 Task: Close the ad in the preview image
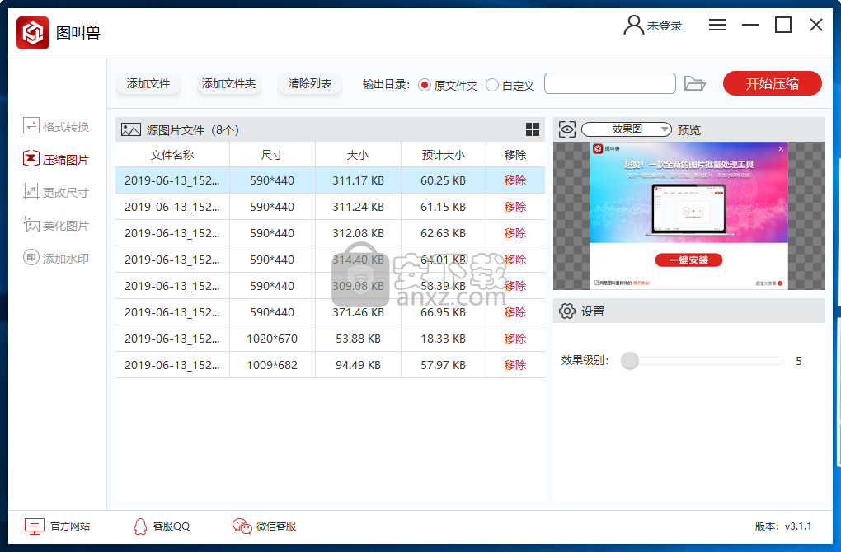(781, 148)
